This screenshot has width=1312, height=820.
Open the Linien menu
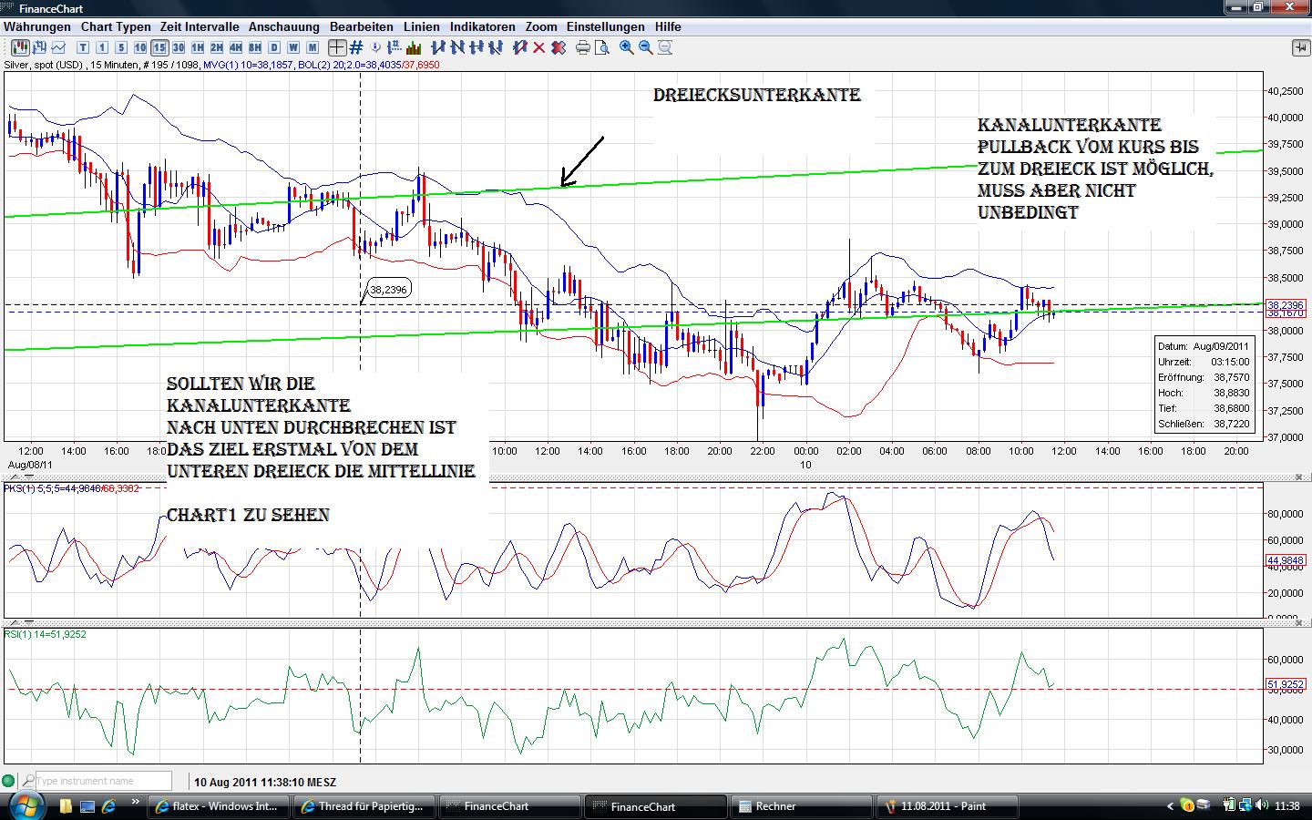coord(422,26)
